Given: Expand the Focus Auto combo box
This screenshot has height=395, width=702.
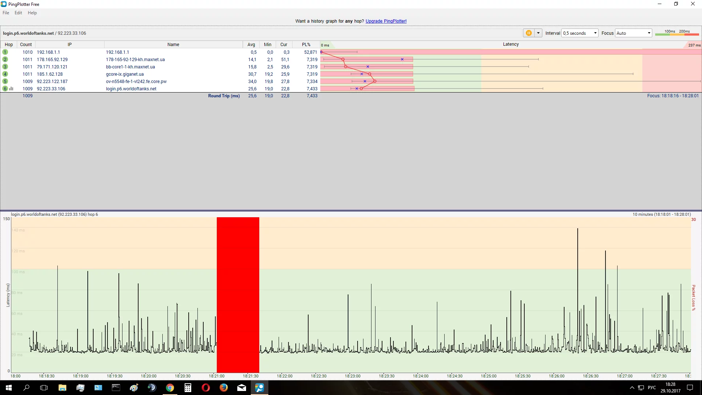Looking at the screenshot, I should (x=649, y=33).
